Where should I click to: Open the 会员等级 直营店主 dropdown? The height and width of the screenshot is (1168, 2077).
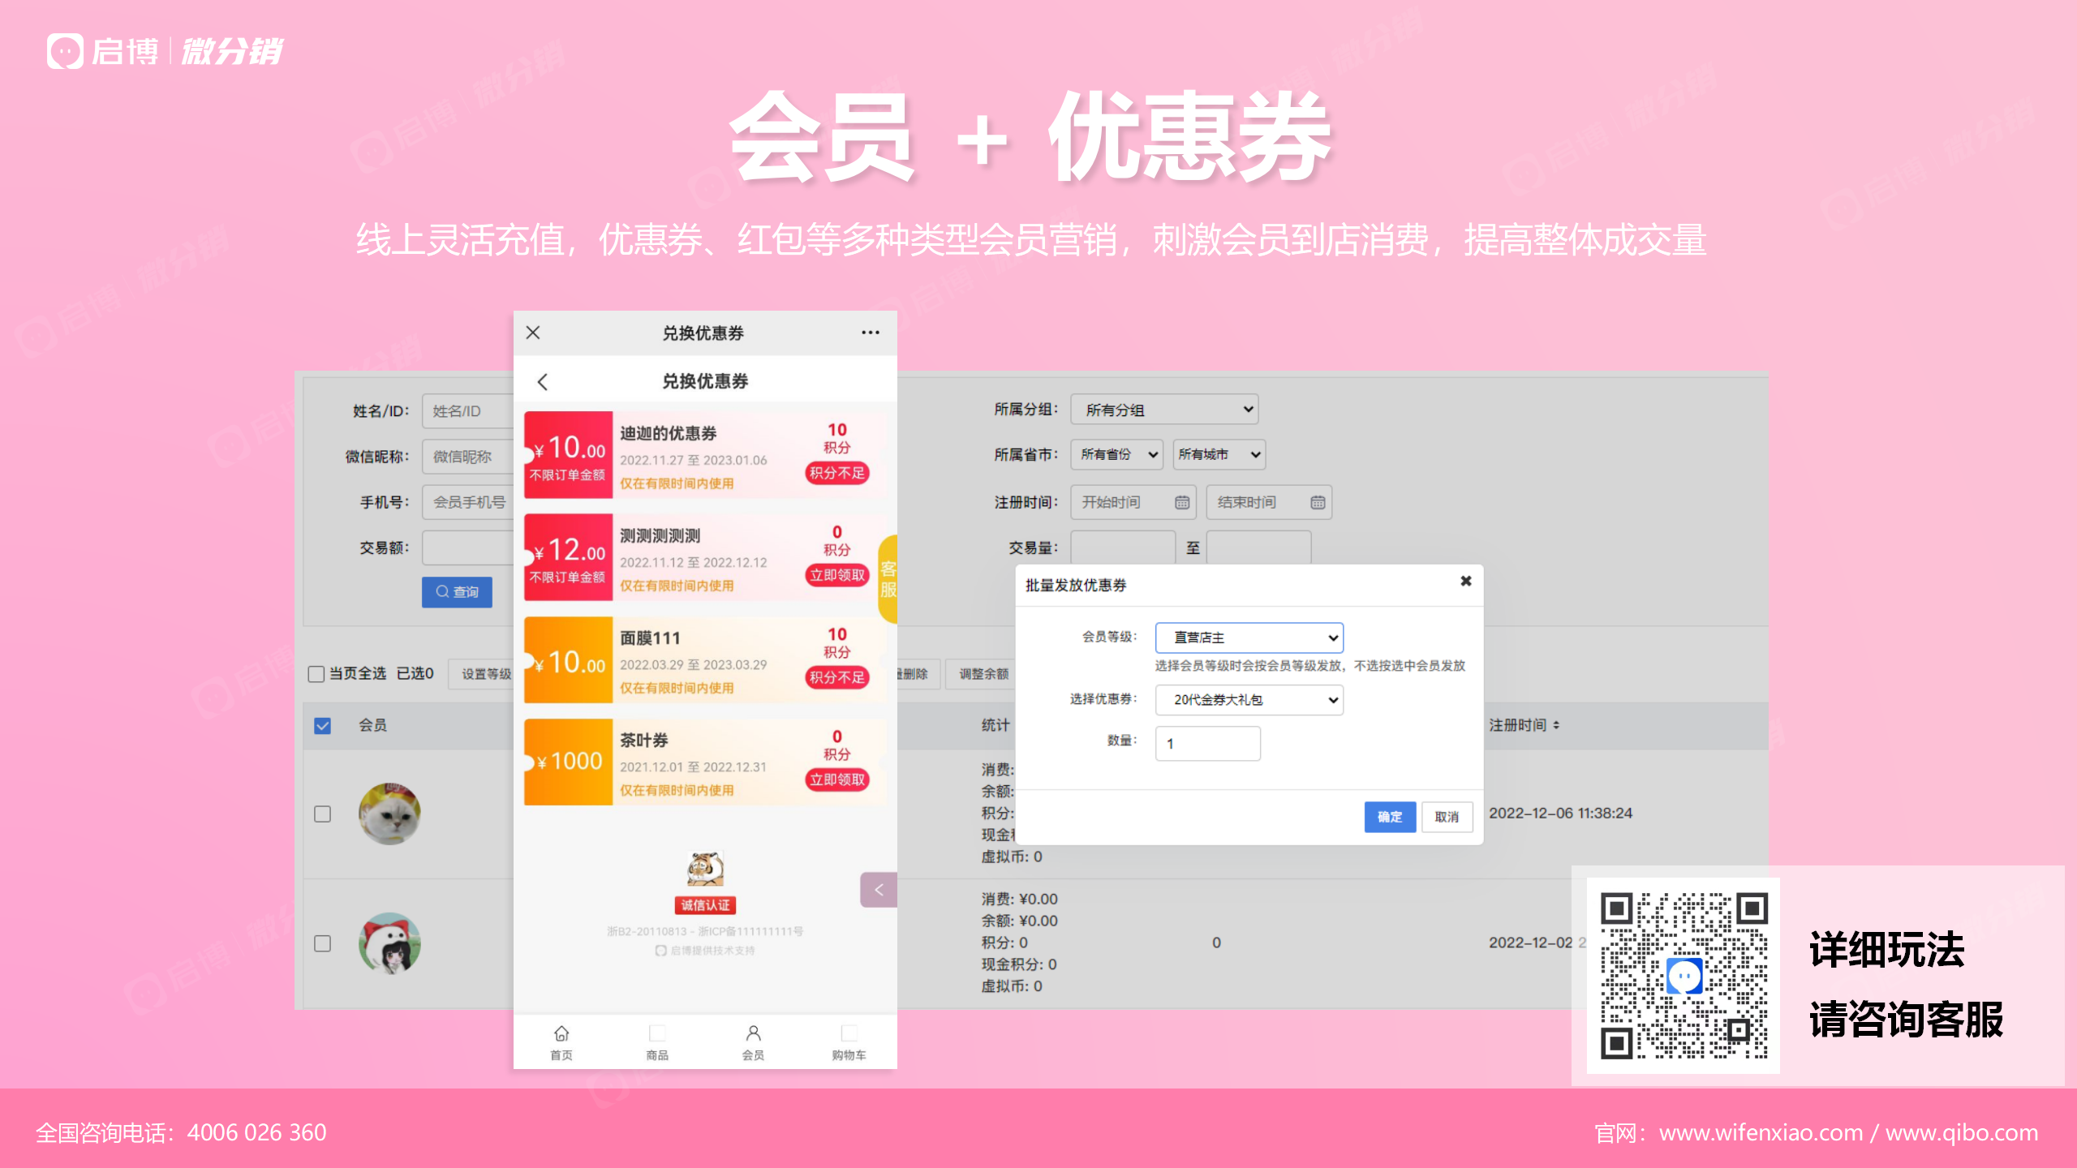point(1249,638)
